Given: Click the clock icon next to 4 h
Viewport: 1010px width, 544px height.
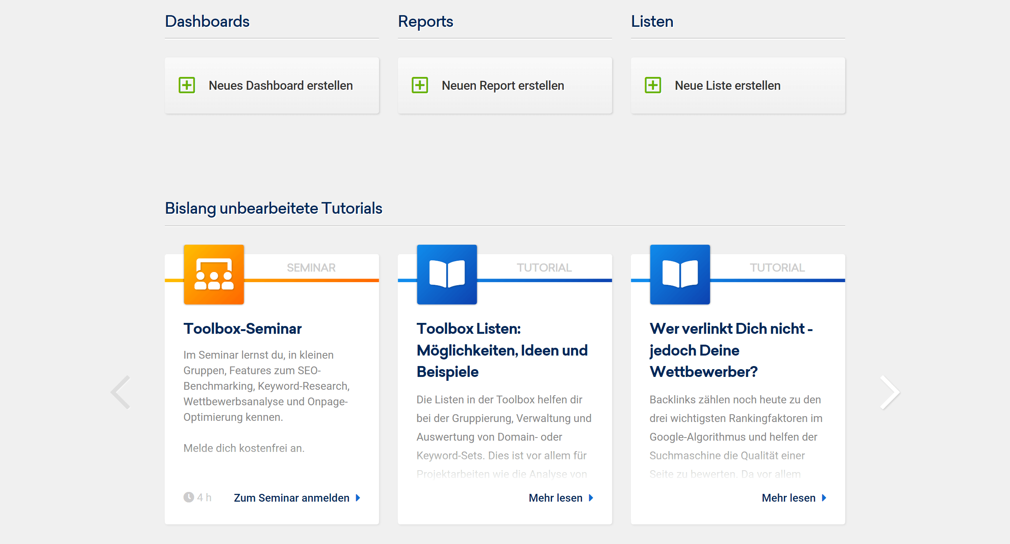Looking at the screenshot, I should 188,497.
